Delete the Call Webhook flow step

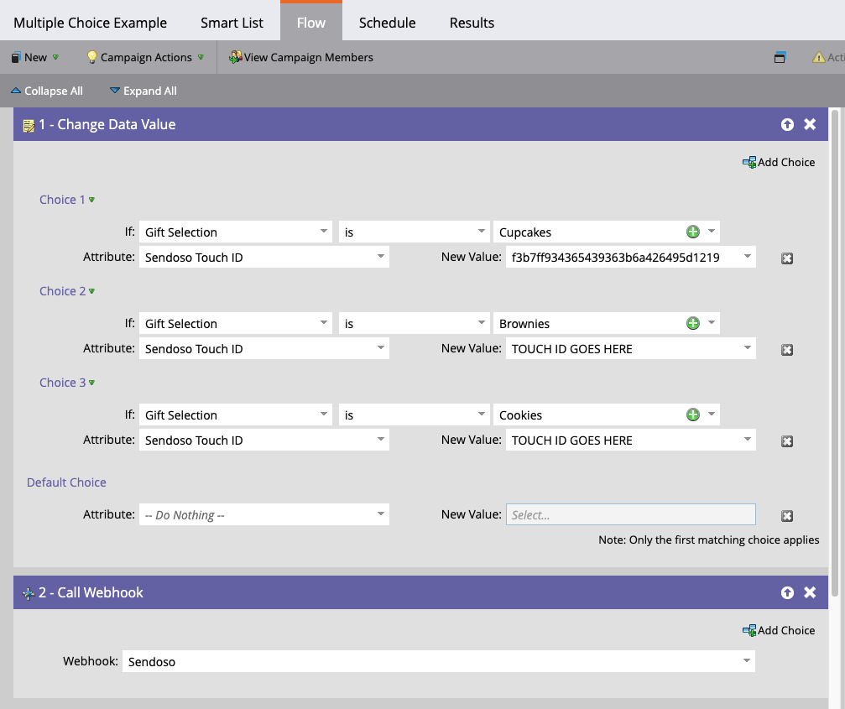point(810,592)
